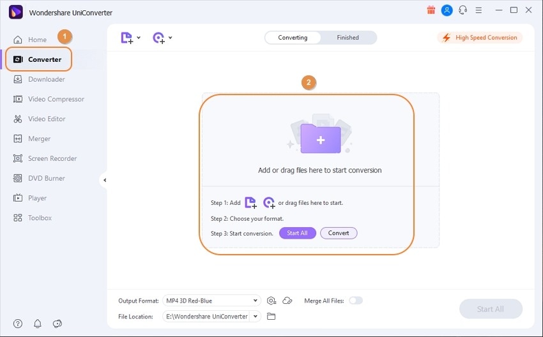543x337 pixels.
Task: Click the Load DVD icon in toolbar
Action: pyautogui.click(x=159, y=38)
